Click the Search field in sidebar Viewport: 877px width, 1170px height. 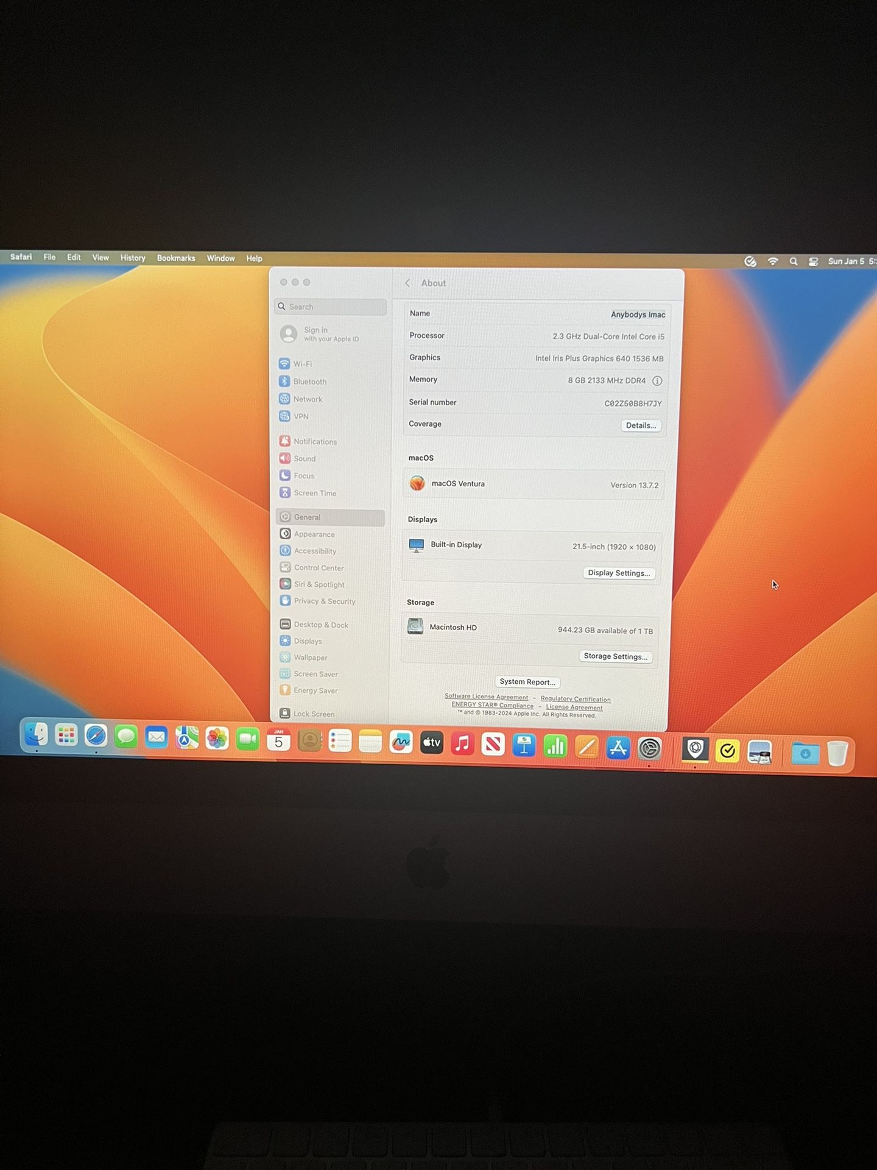click(x=331, y=307)
